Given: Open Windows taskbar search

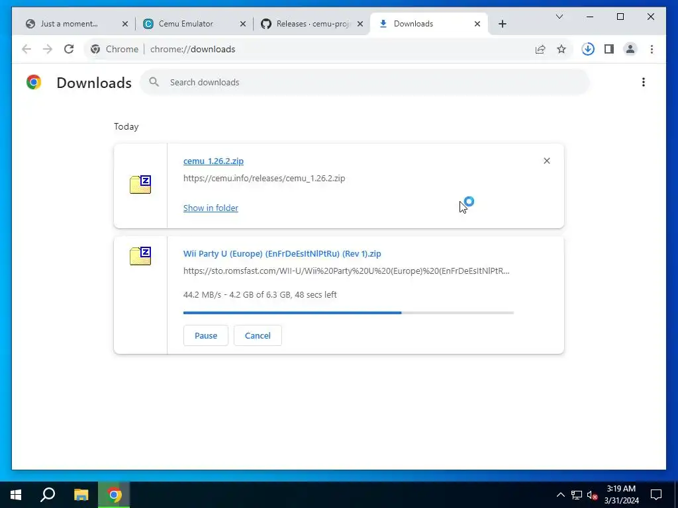Looking at the screenshot, I should [48, 495].
